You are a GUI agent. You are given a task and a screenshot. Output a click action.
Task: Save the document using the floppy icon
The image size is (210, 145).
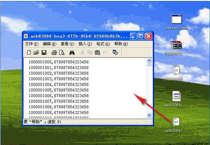[x=44, y=53]
